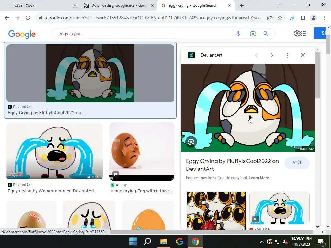Image resolution: width=331 pixels, height=248 pixels.
Task: Close the Downloading Google.exe tab
Action: coord(152,5)
